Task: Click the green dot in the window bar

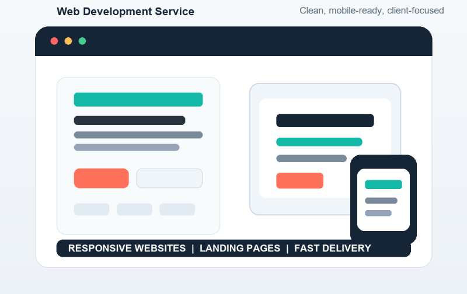Action: click(x=82, y=41)
